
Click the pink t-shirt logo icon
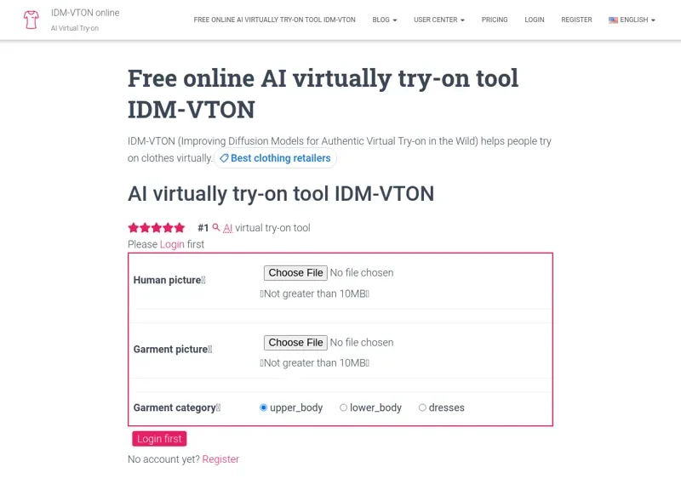tap(32, 20)
